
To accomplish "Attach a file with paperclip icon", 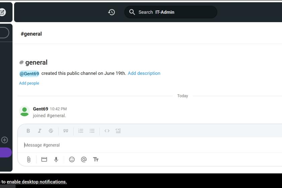I will pos(29,159).
